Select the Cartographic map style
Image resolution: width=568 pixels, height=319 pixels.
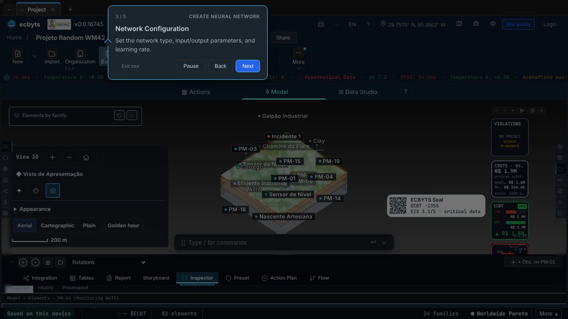click(x=57, y=226)
